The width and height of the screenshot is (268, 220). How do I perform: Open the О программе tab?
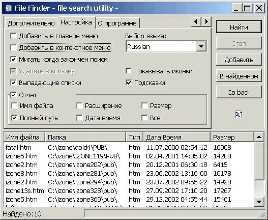point(117,23)
